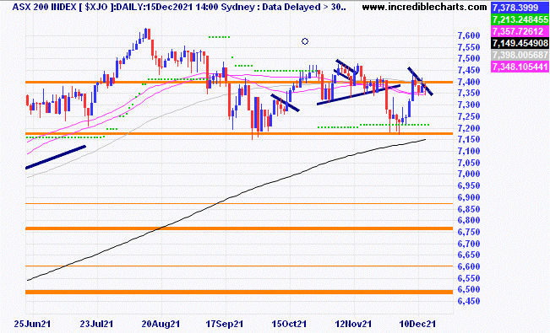Click the 7,400 price axis label
The height and width of the screenshot is (333, 550).
coord(469,82)
